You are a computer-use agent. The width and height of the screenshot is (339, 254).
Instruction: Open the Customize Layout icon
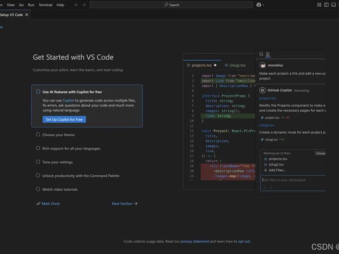[319, 5]
